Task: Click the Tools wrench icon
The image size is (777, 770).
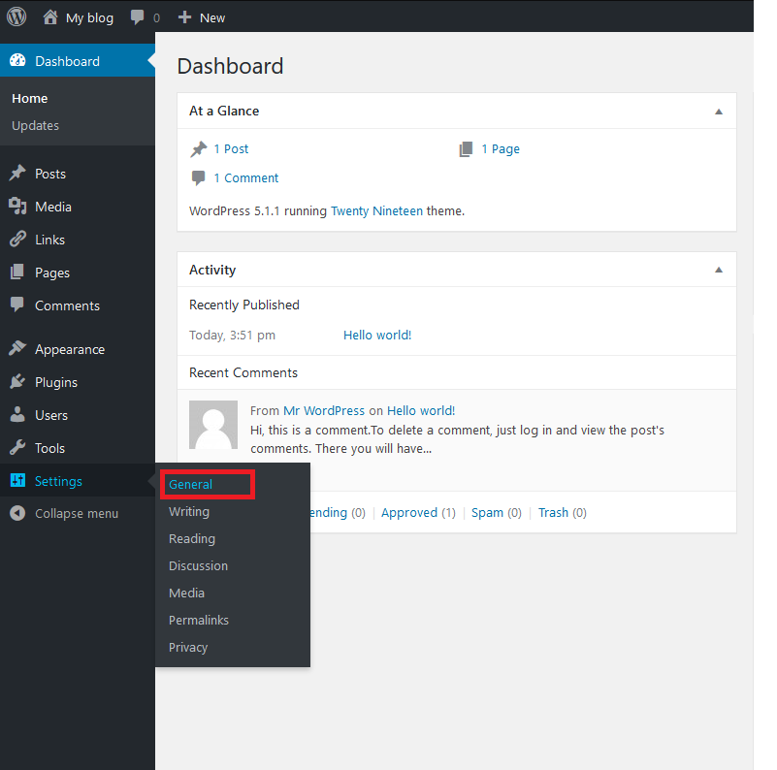Action: point(17,448)
